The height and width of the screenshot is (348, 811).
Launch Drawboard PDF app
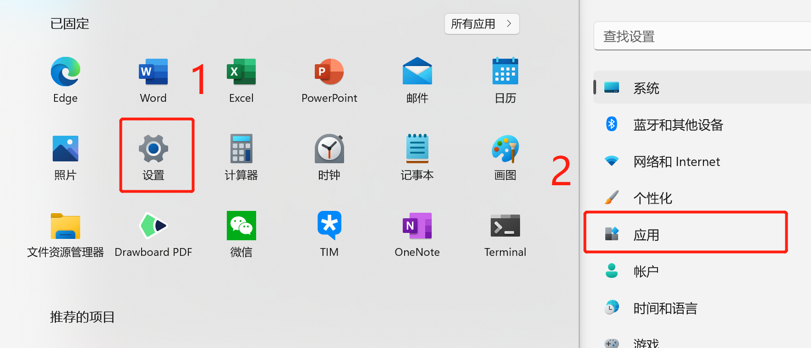[x=153, y=226]
